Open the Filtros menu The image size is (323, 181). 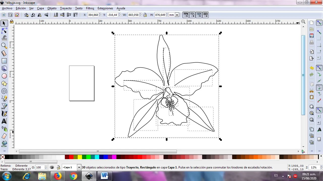click(90, 8)
